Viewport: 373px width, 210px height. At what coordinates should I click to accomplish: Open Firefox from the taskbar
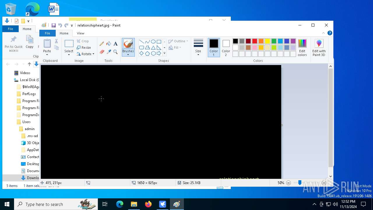point(148,204)
